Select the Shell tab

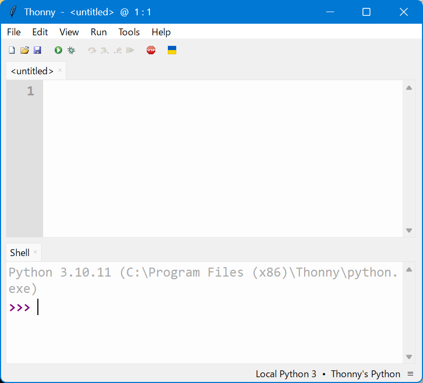[19, 253]
